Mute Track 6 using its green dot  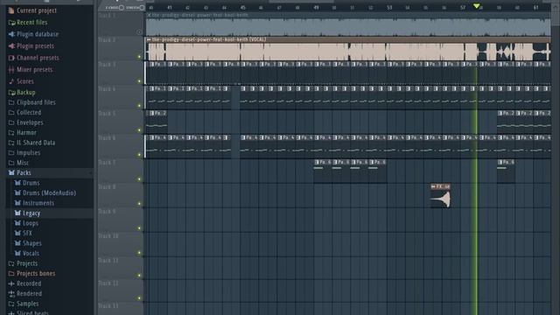[139, 155]
